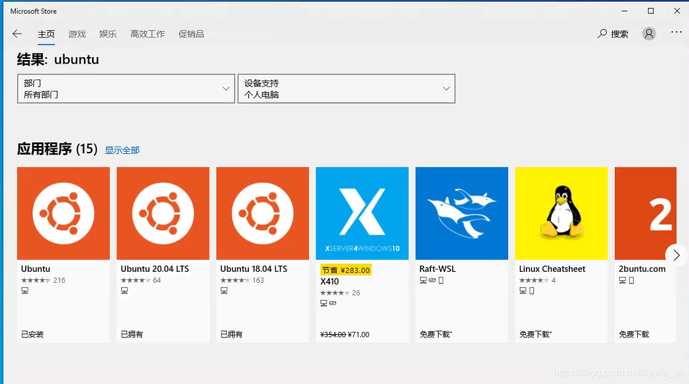Click the 2buntu.com app title
Image resolution: width=689 pixels, height=384 pixels.
(x=642, y=269)
